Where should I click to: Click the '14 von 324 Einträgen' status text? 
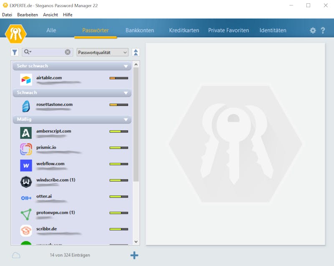click(70, 255)
